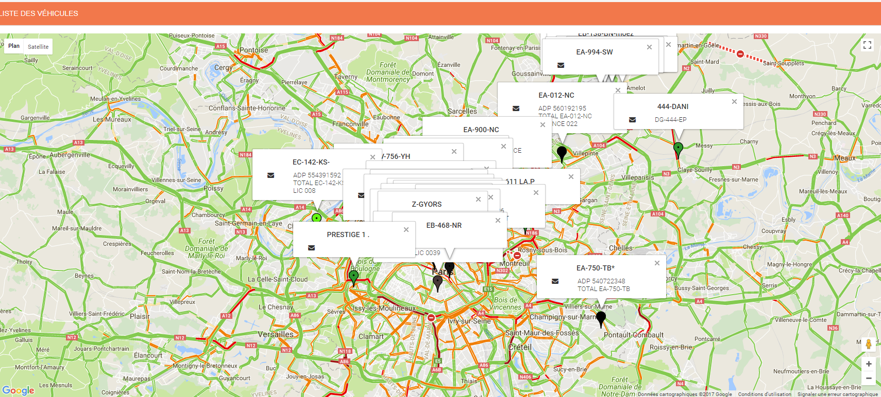The image size is (881, 397).
Task: Open Signaler une erreur cartographique link
Action: coord(838,394)
